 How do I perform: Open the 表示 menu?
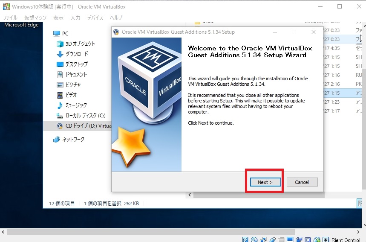click(58, 17)
